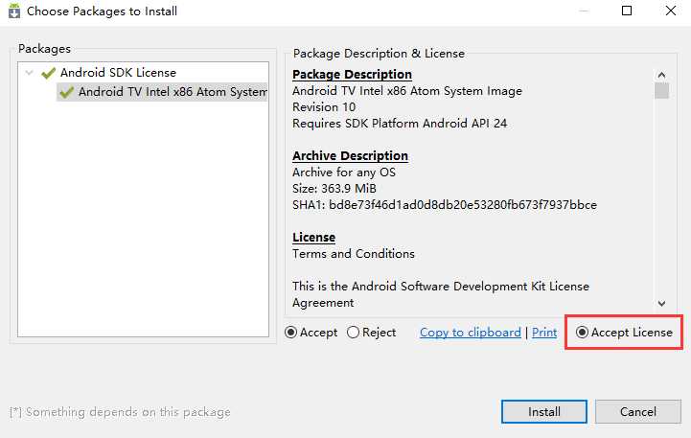691x438 pixels.
Task: Click the Android SDK Manager title bar icon
Action: click(14, 11)
